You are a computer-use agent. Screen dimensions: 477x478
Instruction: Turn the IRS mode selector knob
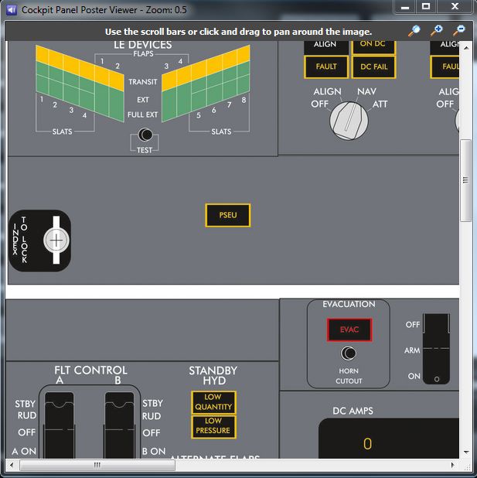[x=349, y=121]
